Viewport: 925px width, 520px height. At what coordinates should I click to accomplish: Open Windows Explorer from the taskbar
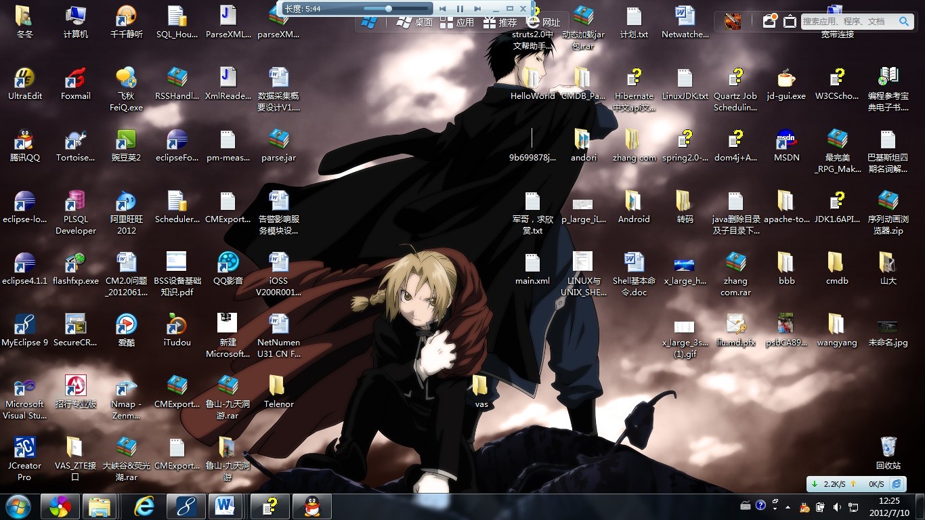100,506
